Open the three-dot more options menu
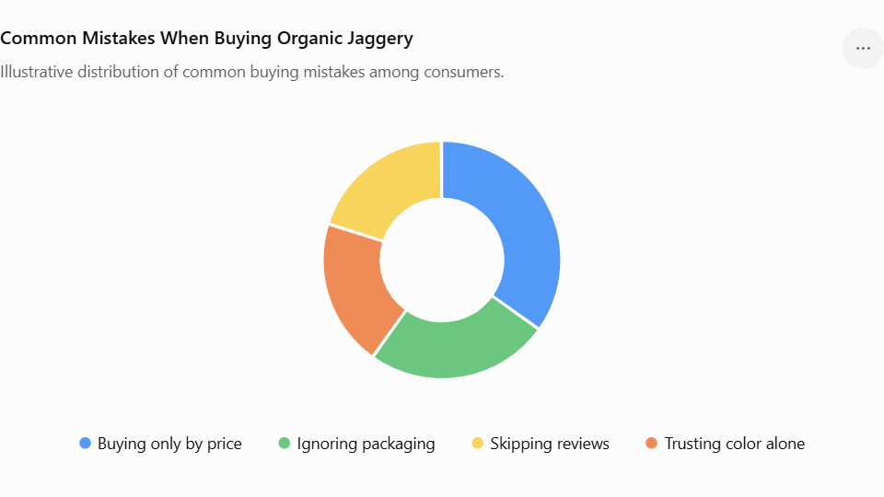The height and width of the screenshot is (497, 884). click(863, 49)
